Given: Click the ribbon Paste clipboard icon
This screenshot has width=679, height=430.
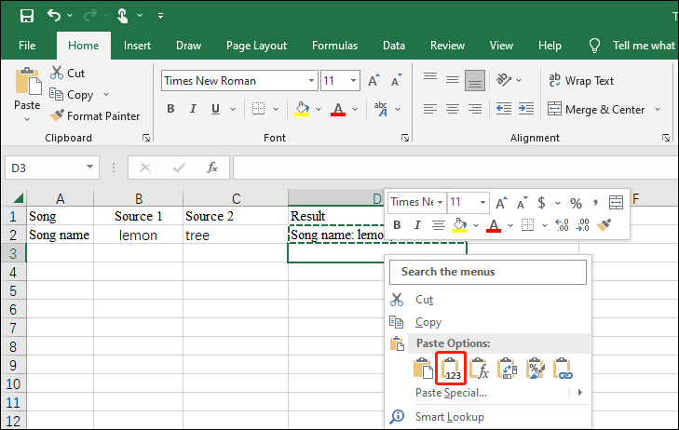Looking at the screenshot, I should (28, 81).
